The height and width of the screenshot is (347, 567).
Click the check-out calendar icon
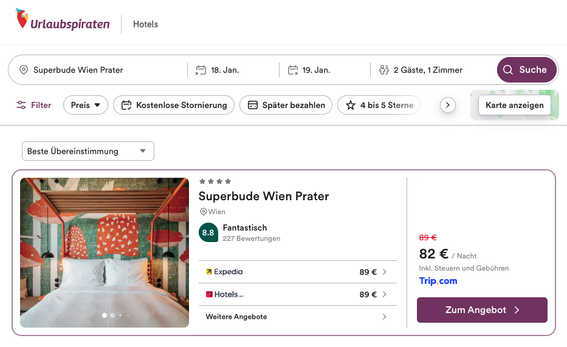(x=293, y=70)
